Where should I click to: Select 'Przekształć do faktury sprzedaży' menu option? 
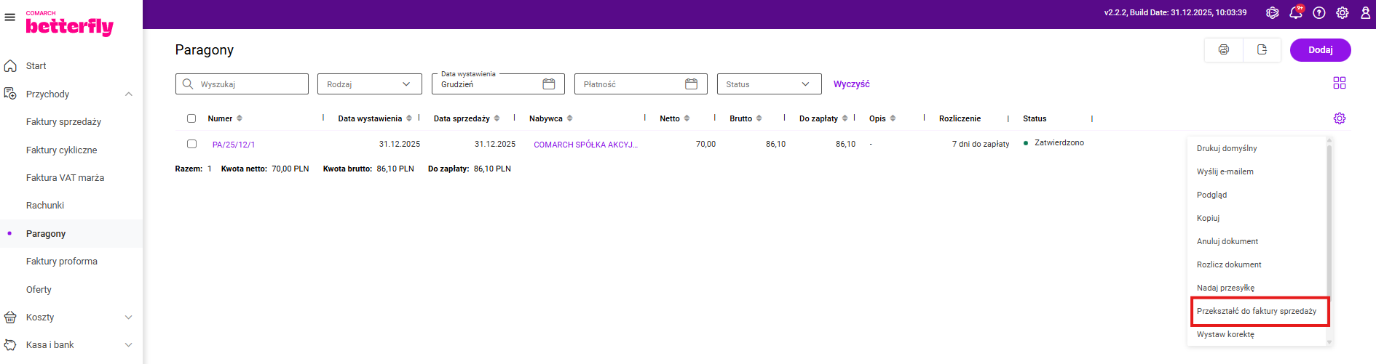pyautogui.click(x=1257, y=311)
